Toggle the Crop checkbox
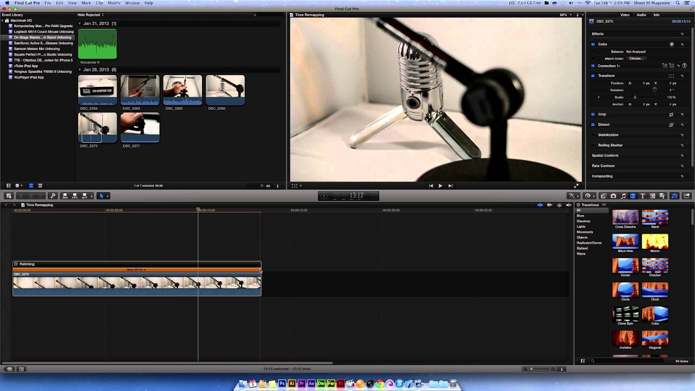The image size is (695, 391). [x=593, y=114]
